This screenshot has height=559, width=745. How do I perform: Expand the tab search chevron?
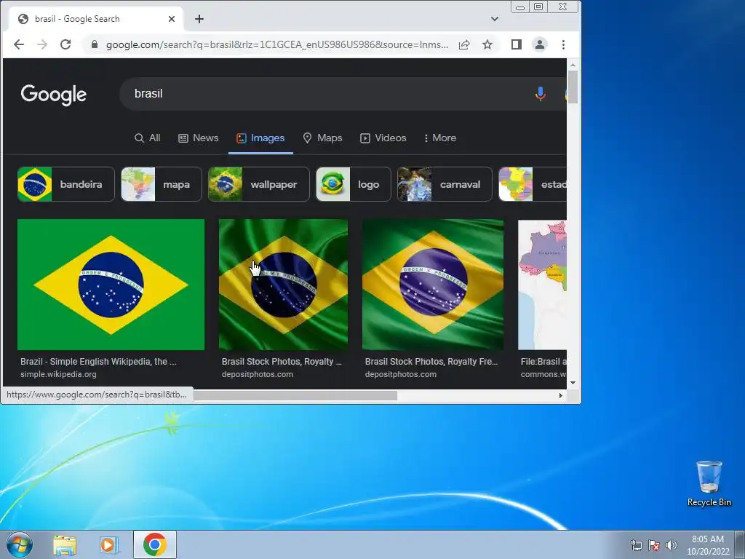click(495, 19)
